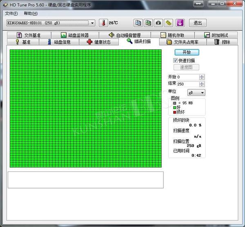Switch to the 擦除 tab
This screenshot has height=227, width=245.
(222, 42)
